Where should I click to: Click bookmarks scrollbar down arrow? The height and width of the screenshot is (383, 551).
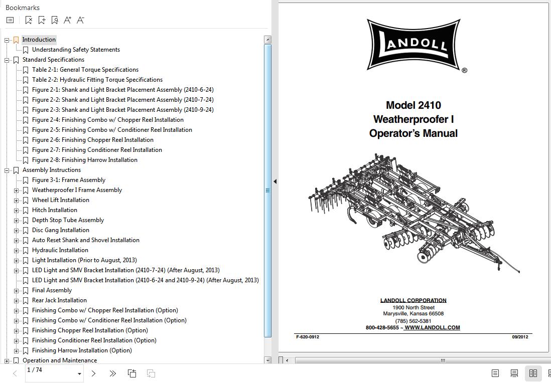coord(267,360)
